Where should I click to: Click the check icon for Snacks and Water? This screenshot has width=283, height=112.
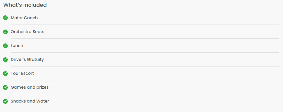[x=5, y=101]
